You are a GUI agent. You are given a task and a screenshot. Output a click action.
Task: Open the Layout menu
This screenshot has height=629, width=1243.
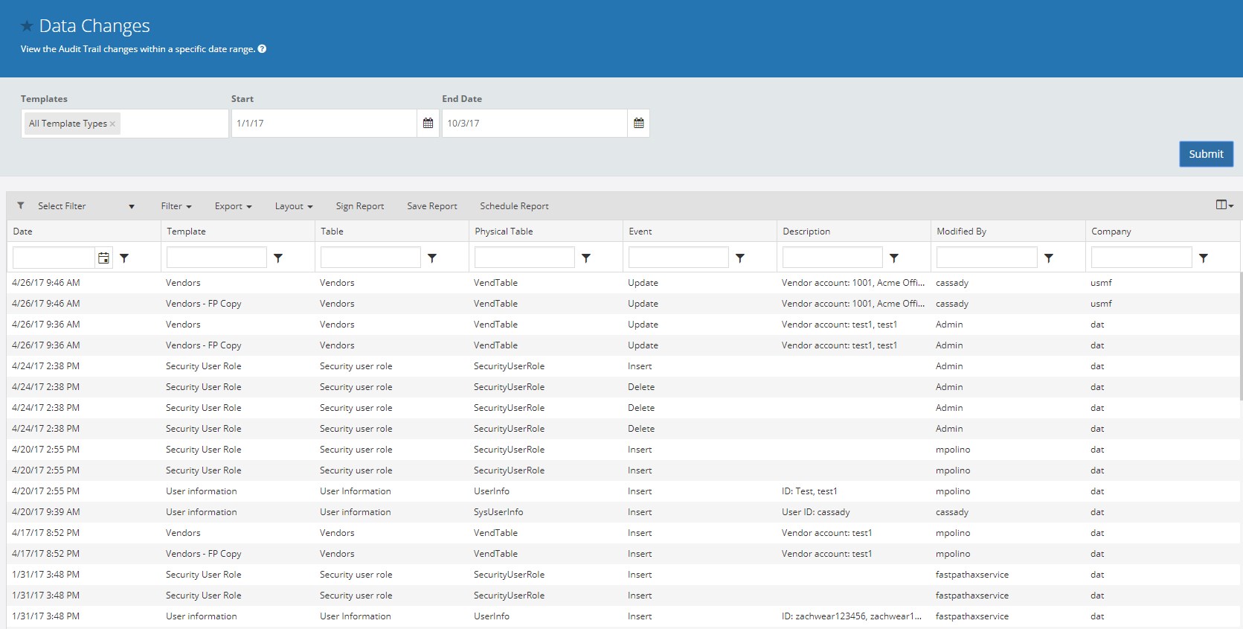point(293,206)
